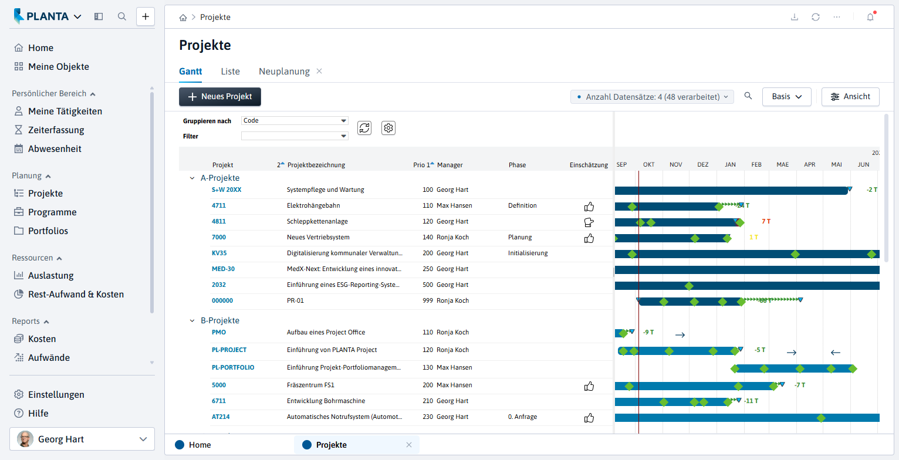Collapse the A-Projekte group
Image resolution: width=899 pixels, height=460 pixels.
tap(192, 178)
